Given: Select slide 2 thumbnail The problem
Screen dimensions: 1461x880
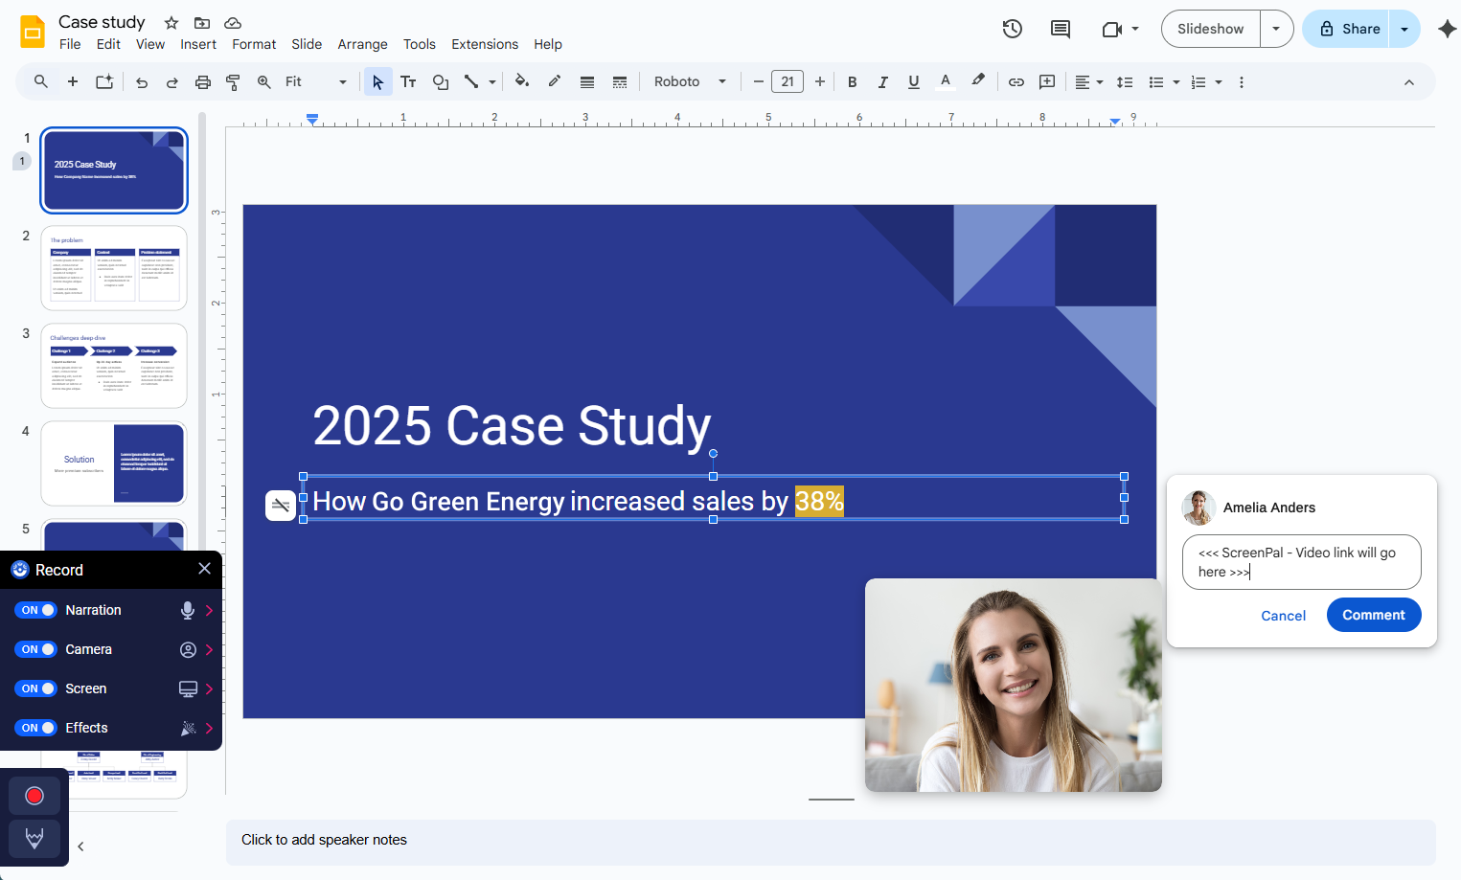Looking at the screenshot, I should (114, 268).
